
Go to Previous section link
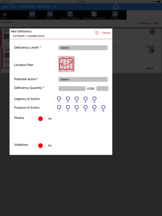click(144, 23)
